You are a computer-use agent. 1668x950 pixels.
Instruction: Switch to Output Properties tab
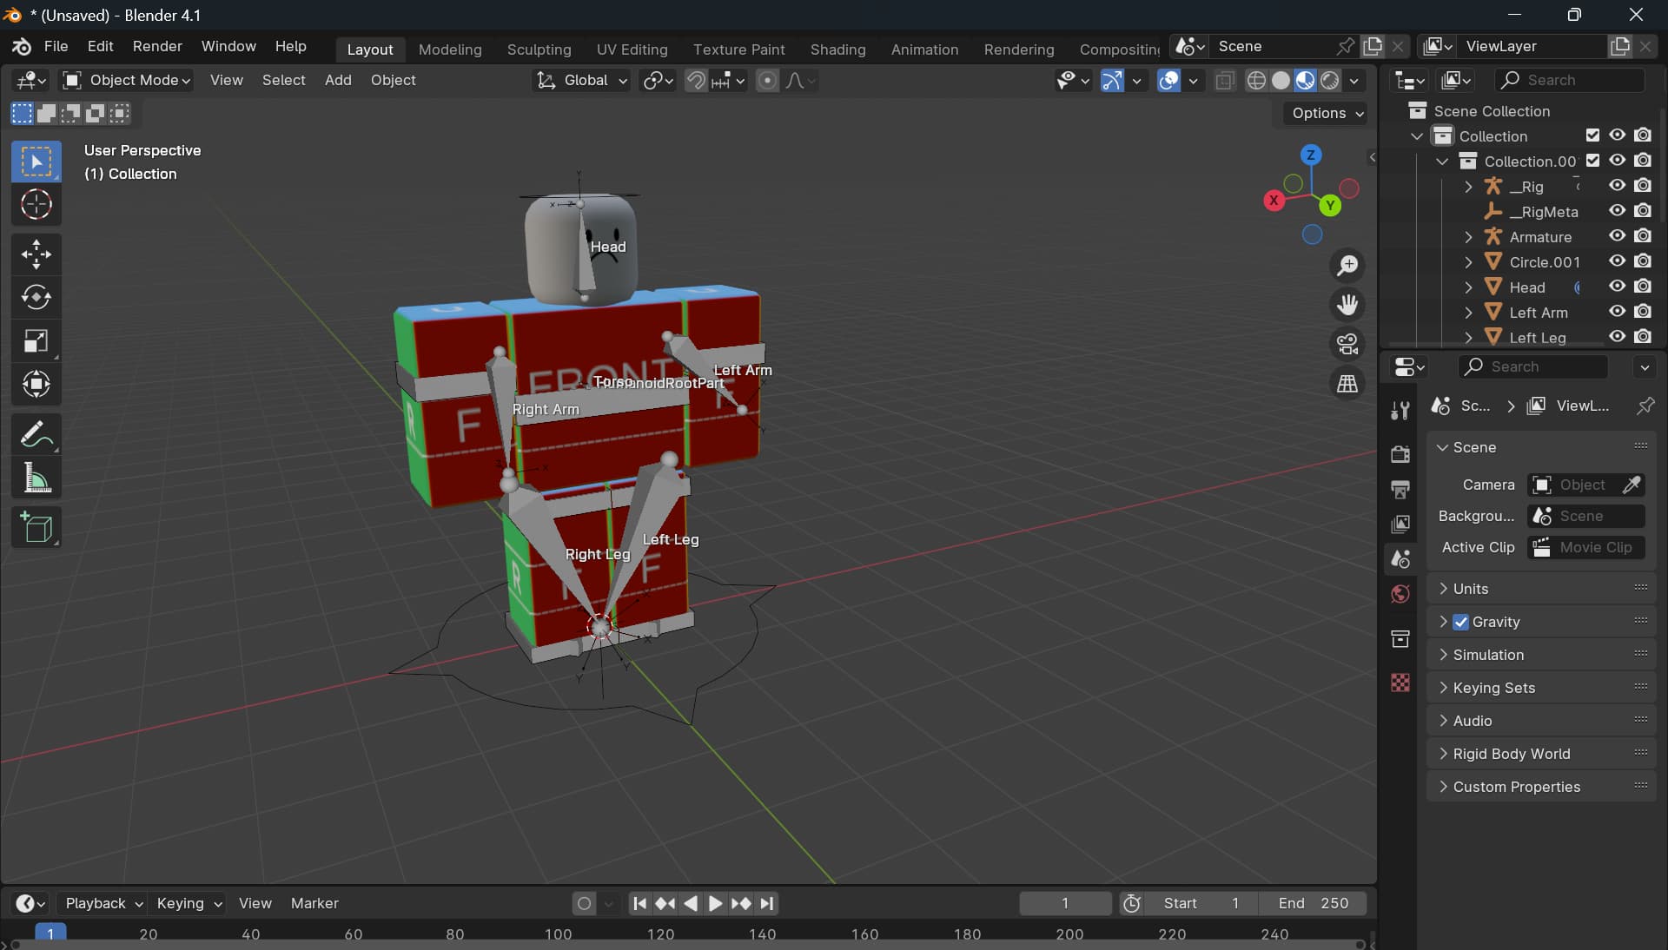[1400, 489]
